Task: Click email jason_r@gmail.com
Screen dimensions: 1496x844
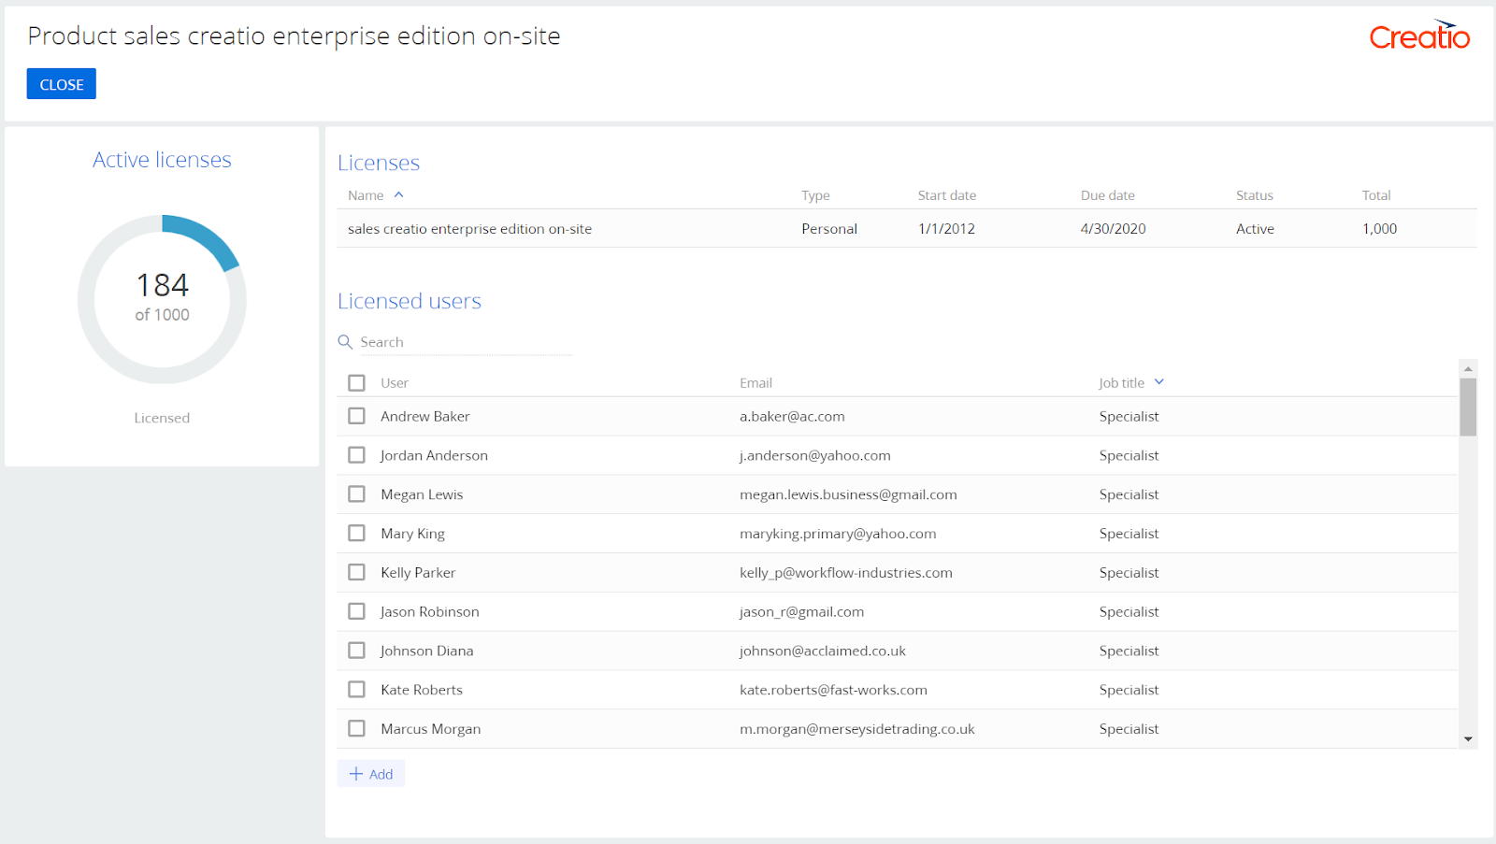Action: tap(802, 612)
